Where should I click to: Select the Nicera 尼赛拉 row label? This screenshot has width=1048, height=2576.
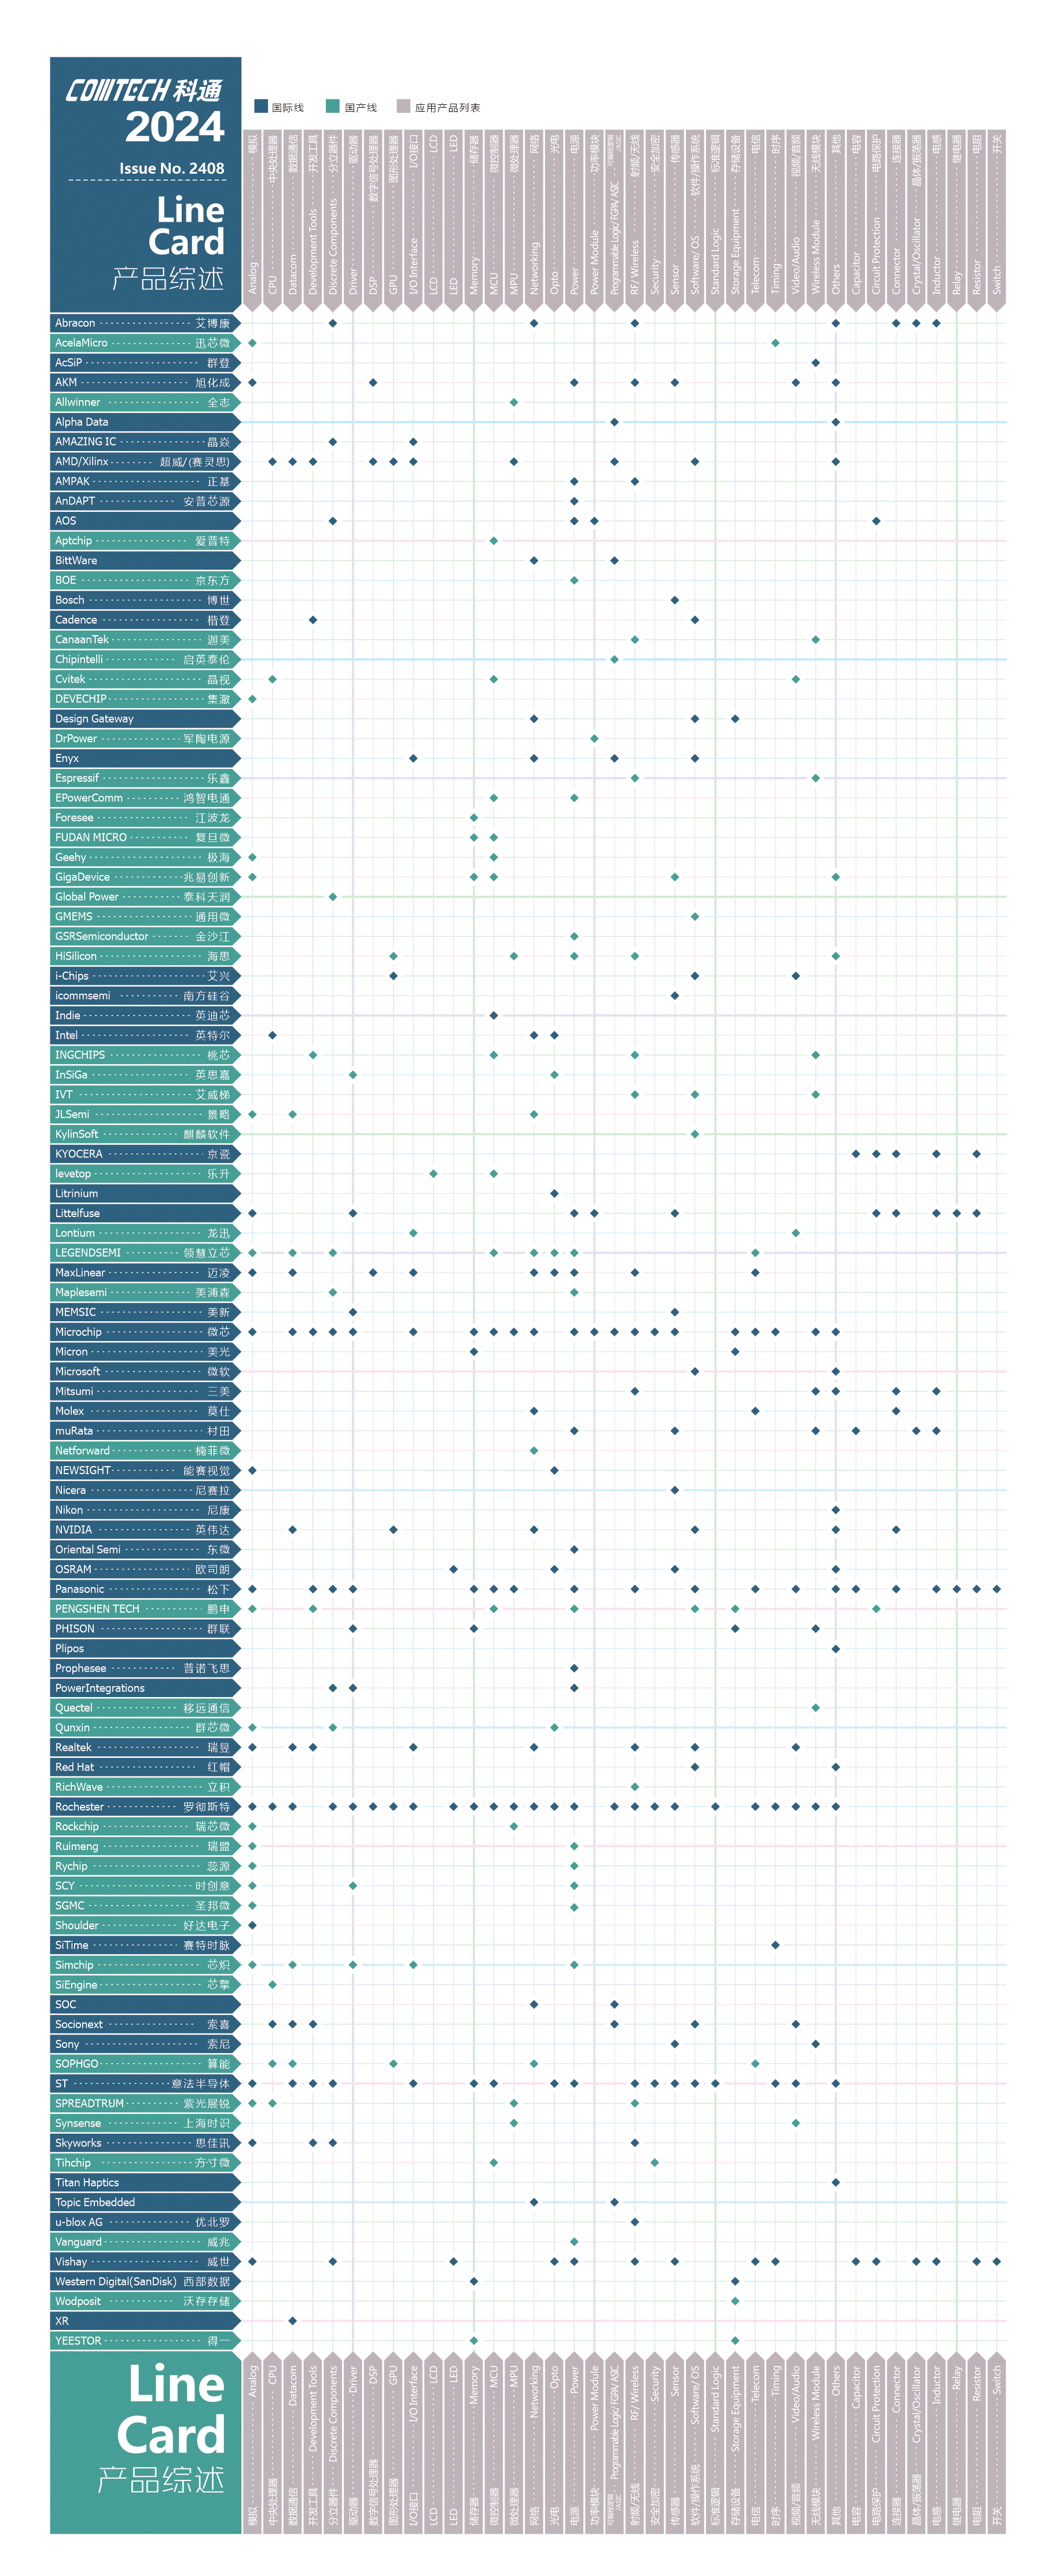(x=145, y=1490)
